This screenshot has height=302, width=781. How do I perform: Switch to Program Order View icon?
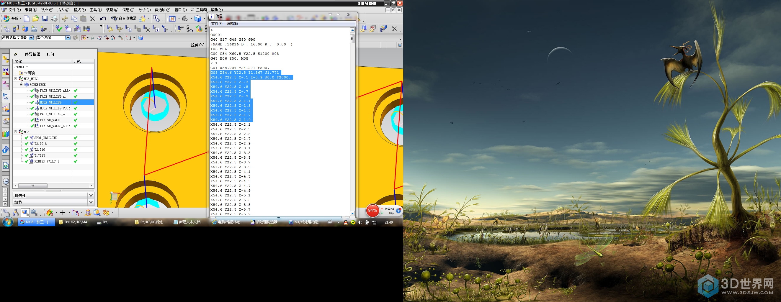pyautogui.click(x=6, y=213)
